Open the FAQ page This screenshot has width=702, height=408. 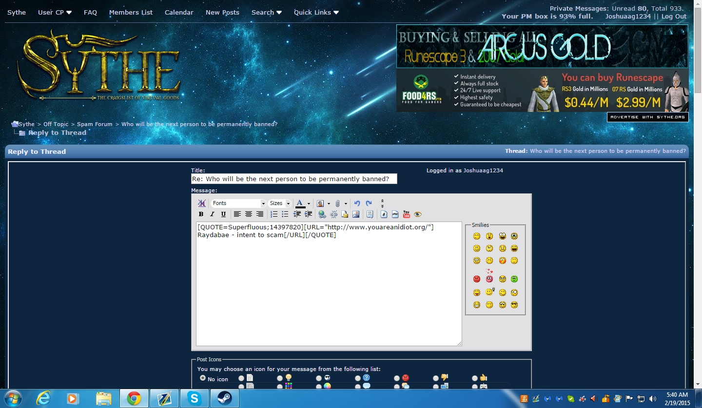point(90,12)
